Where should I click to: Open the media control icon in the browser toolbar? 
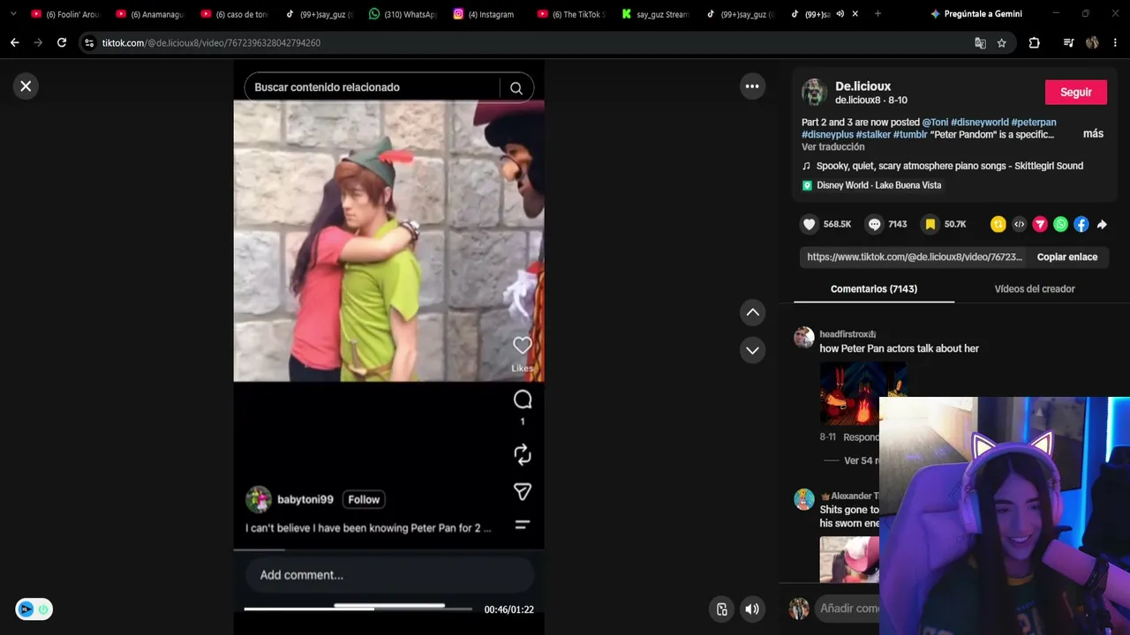pos(1068,42)
